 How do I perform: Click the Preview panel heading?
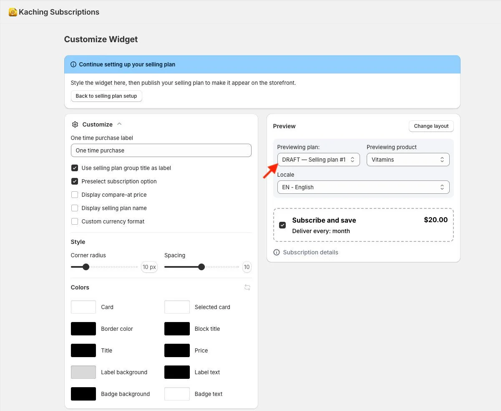click(284, 126)
